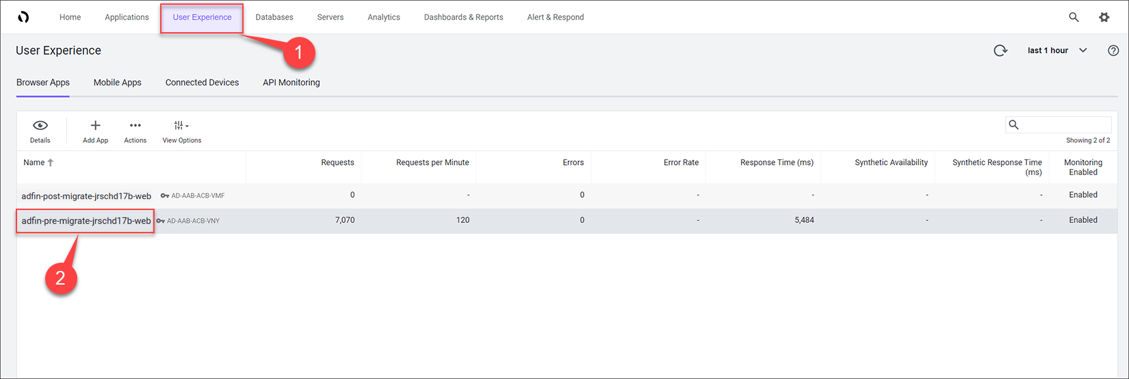Select the Connected Devices tab
Viewport: 1129px width, 379px height.
click(202, 83)
